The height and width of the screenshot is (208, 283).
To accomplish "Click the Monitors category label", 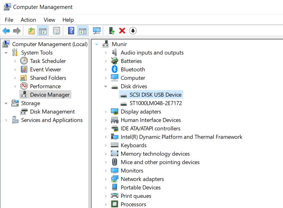I will 132,171.
